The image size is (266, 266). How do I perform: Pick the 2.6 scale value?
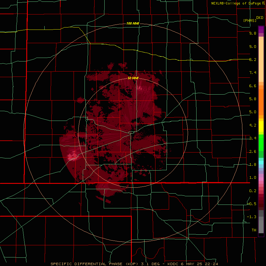(253, 152)
